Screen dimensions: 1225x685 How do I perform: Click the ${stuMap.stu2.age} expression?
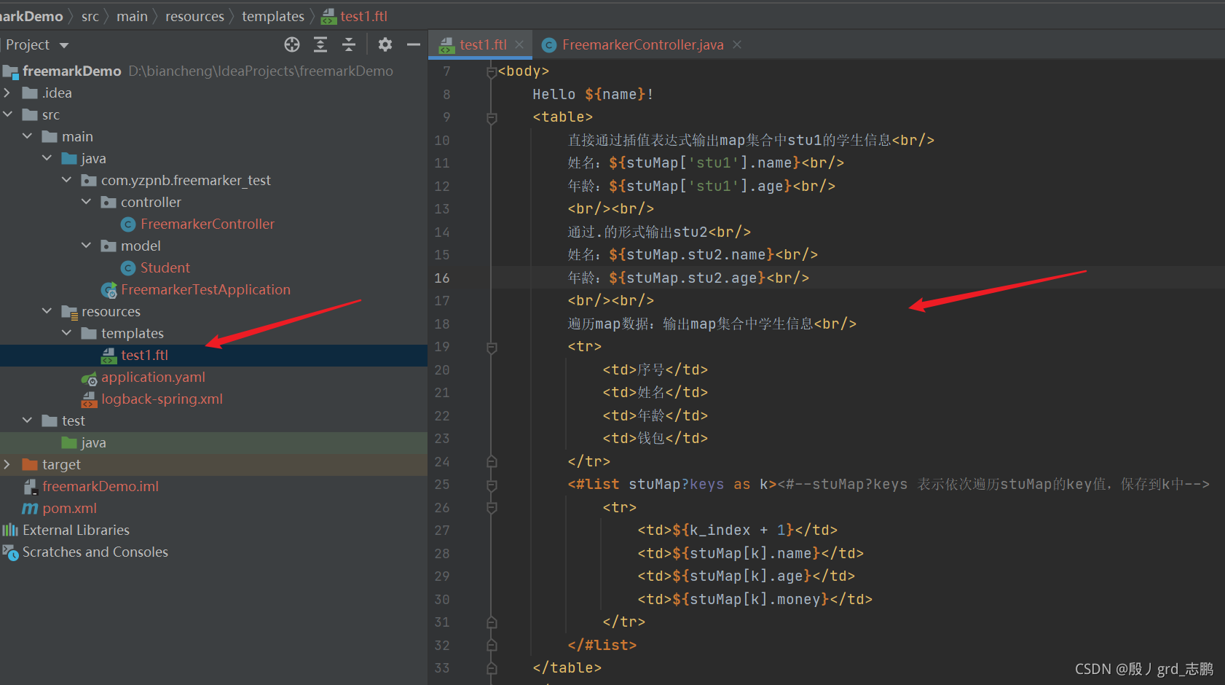[x=687, y=278]
